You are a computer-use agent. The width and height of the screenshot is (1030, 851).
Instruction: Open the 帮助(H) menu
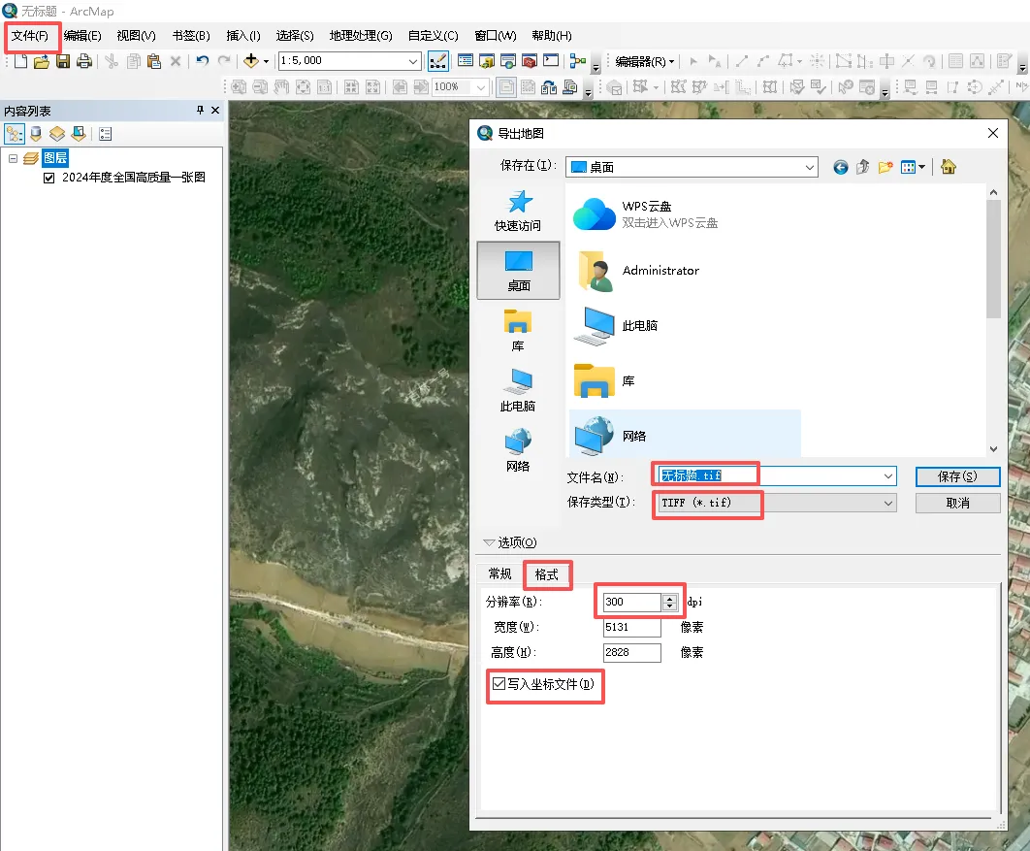552,36
